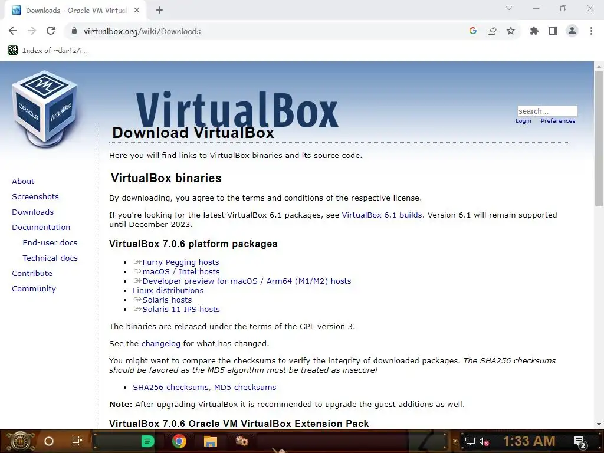
Task: Open the Extensions puzzle icon
Action: click(534, 31)
